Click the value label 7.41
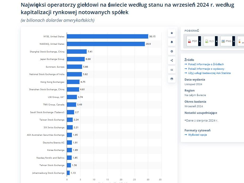Image resolution: width=244 pixels, height=183 pixels. click(x=90, y=52)
